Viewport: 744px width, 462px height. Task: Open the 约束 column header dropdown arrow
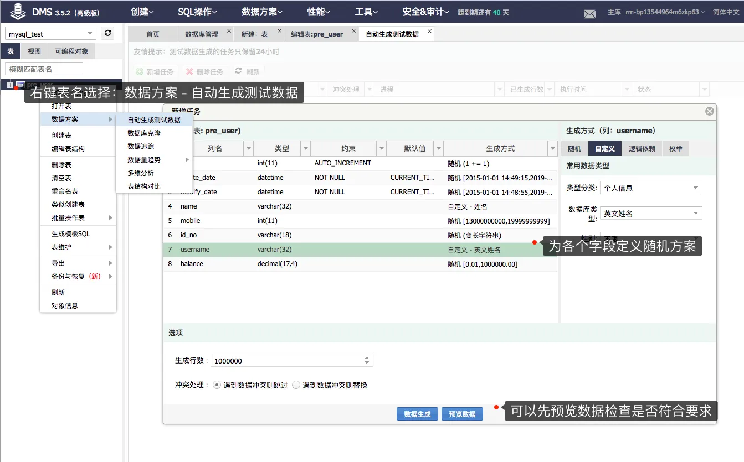[381, 148]
